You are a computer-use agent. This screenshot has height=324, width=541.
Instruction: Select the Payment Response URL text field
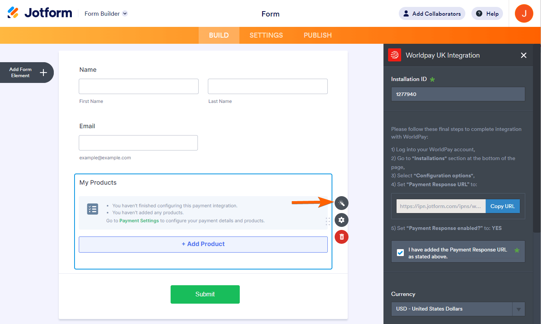(x=441, y=206)
